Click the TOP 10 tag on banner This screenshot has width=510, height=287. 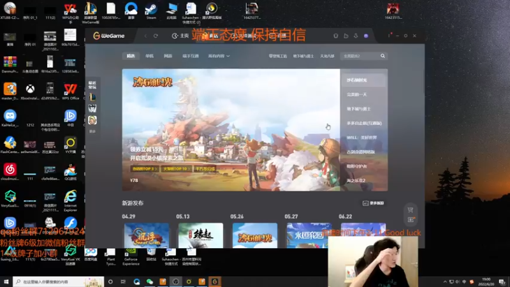point(176,168)
